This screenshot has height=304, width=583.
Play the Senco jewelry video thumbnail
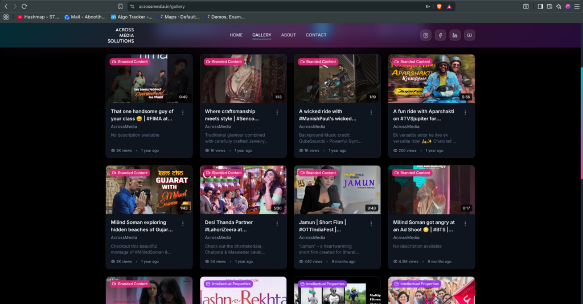(243, 79)
